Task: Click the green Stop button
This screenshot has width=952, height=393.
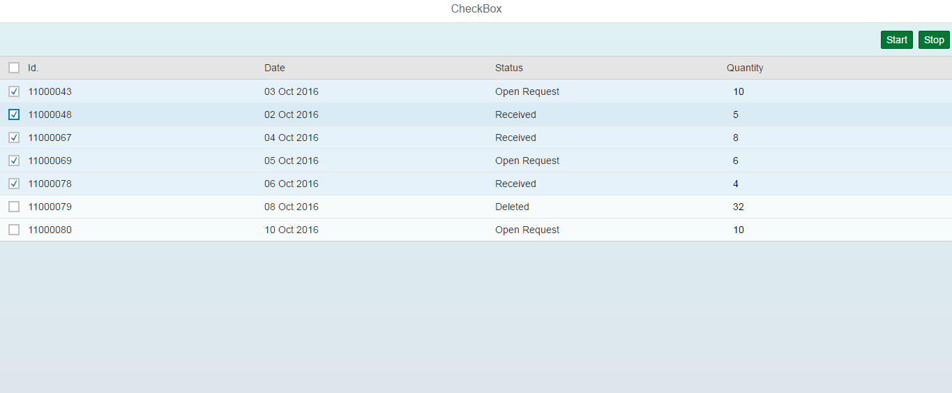Action: click(934, 40)
